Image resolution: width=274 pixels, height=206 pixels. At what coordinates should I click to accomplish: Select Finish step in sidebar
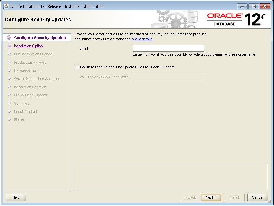coord(19,120)
